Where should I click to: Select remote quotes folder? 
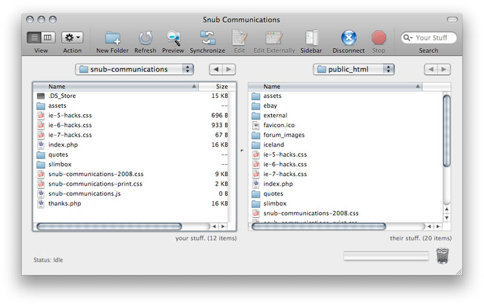273,194
